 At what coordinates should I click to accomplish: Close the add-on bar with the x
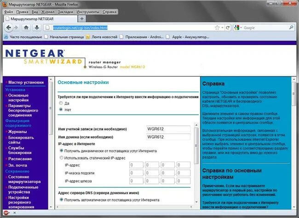15,213
